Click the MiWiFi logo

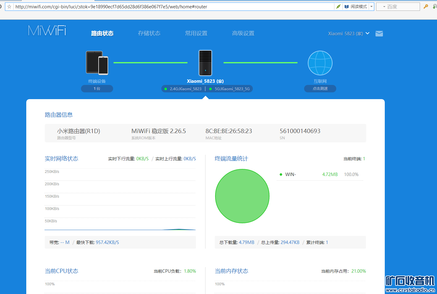(x=47, y=30)
